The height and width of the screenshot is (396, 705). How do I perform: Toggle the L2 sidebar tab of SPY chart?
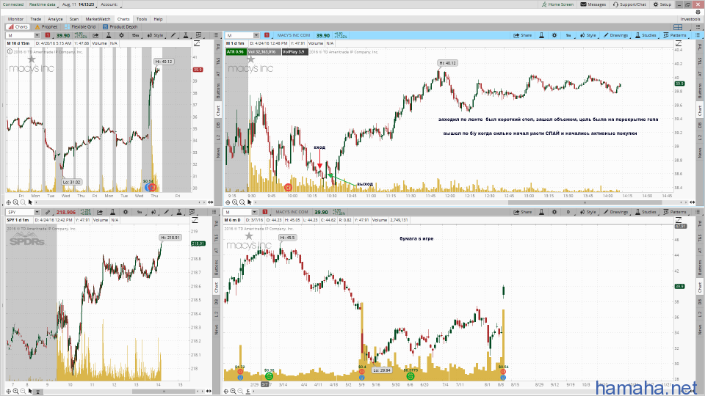216,315
